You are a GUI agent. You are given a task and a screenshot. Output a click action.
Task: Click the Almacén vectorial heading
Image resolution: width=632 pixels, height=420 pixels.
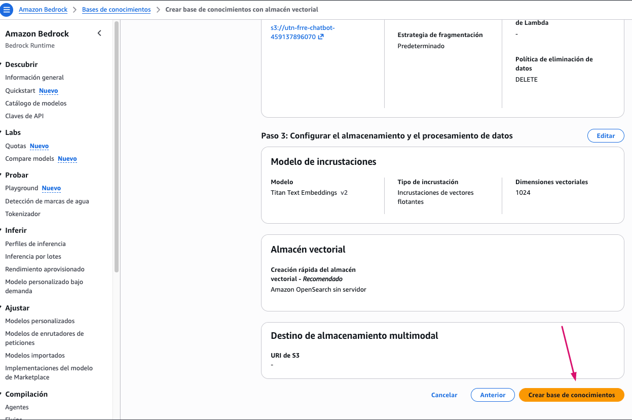(x=308, y=250)
